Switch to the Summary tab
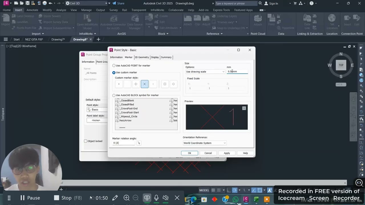The width and height of the screenshot is (365, 205). coord(166,57)
